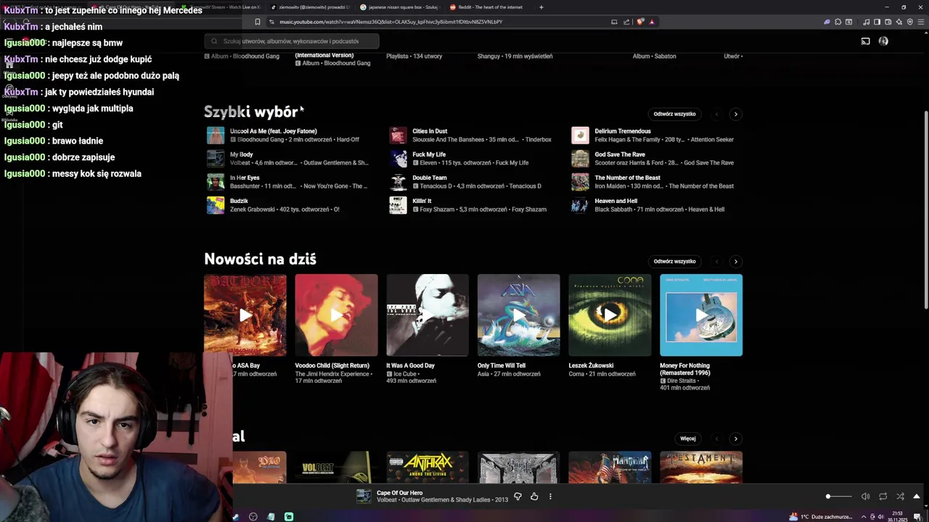Image resolution: width=929 pixels, height=522 pixels.
Task: Play all in Szybki wybór section
Action: [x=674, y=114]
